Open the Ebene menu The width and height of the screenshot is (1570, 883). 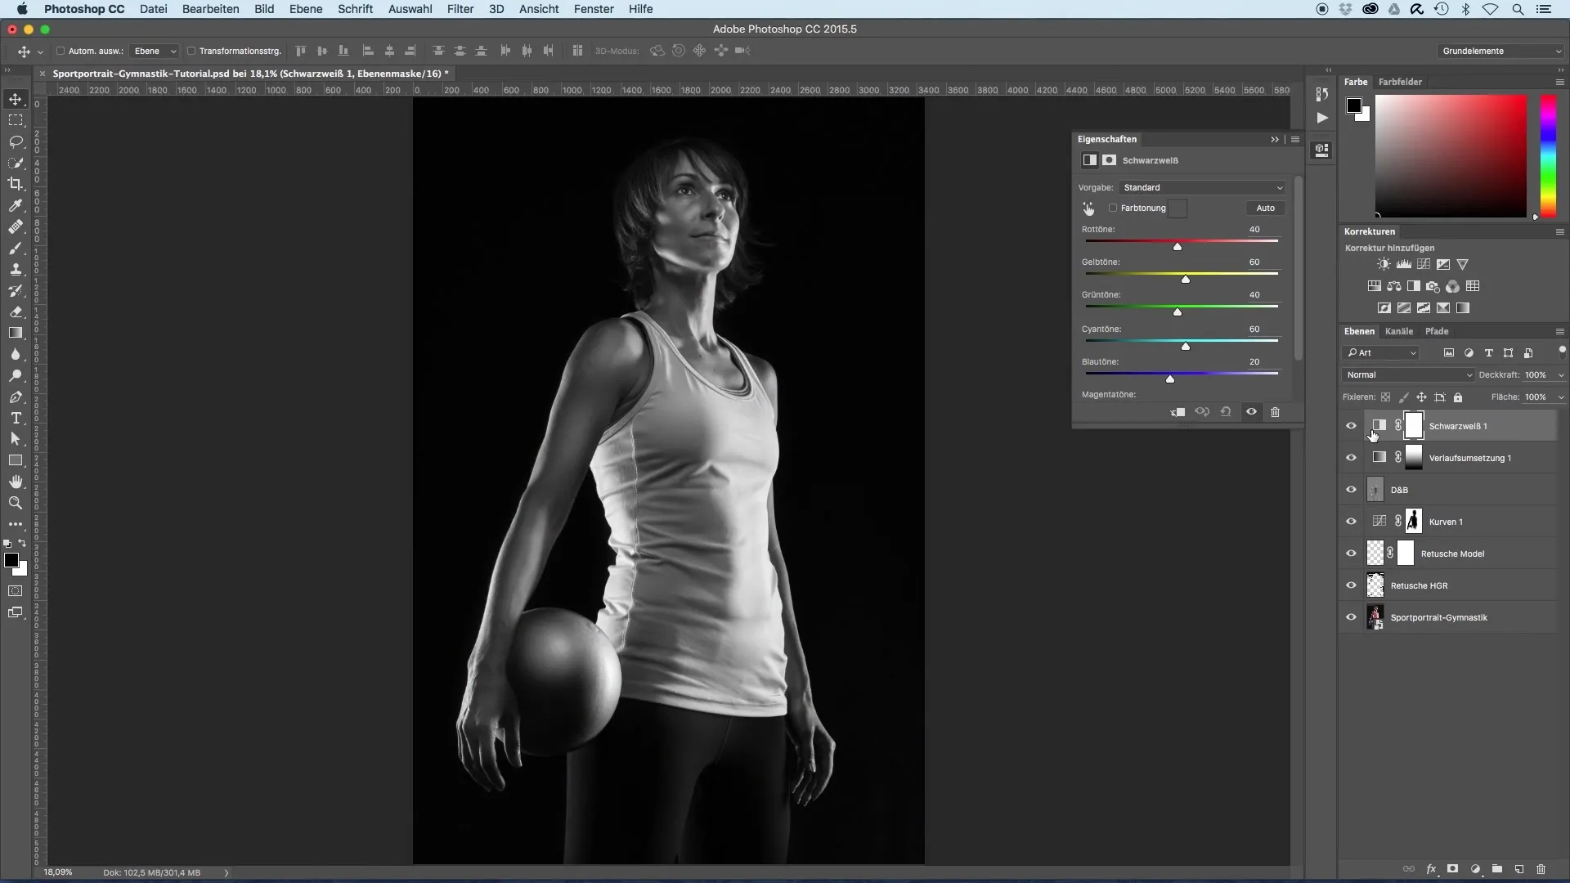pos(306,9)
